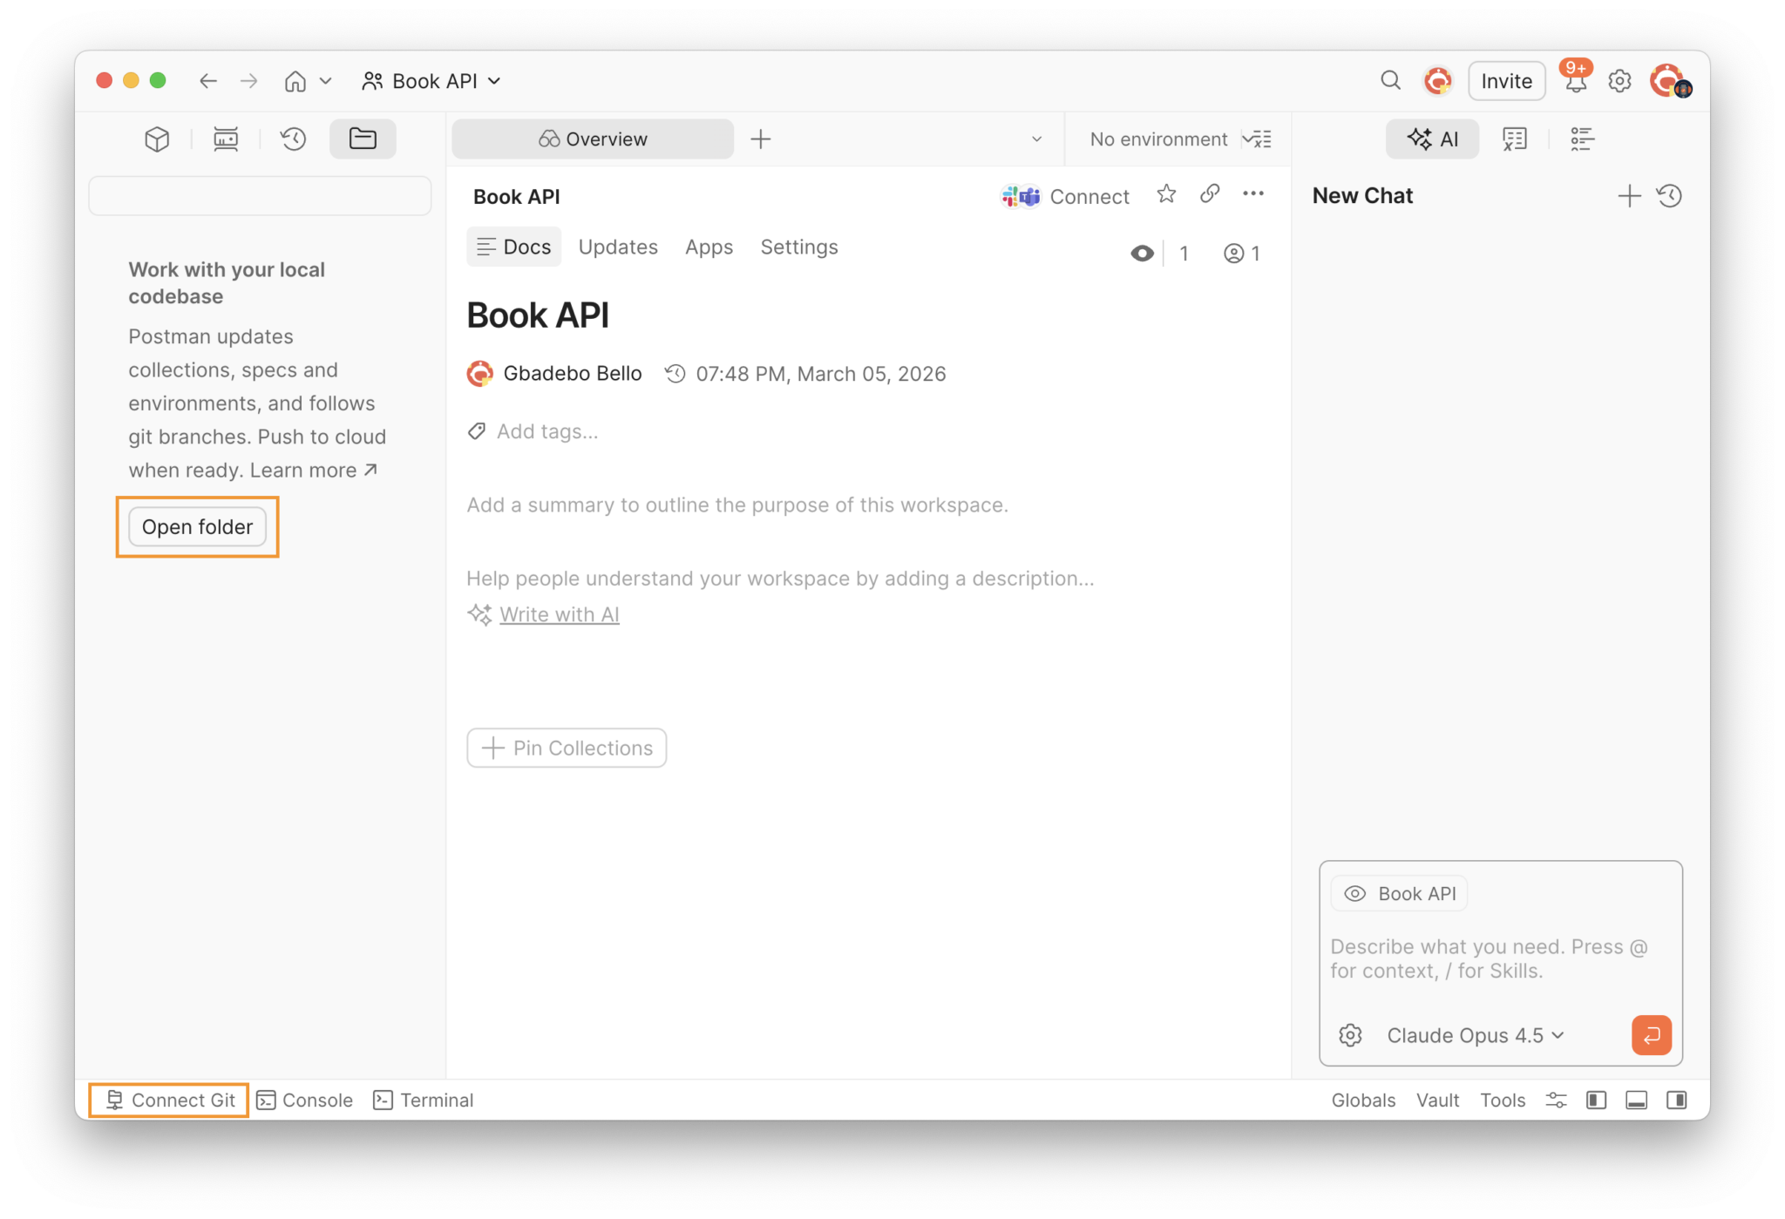The height and width of the screenshot is (1219, 1785).
Task: Open the Console from the status bar
Action: [304, 1100]
